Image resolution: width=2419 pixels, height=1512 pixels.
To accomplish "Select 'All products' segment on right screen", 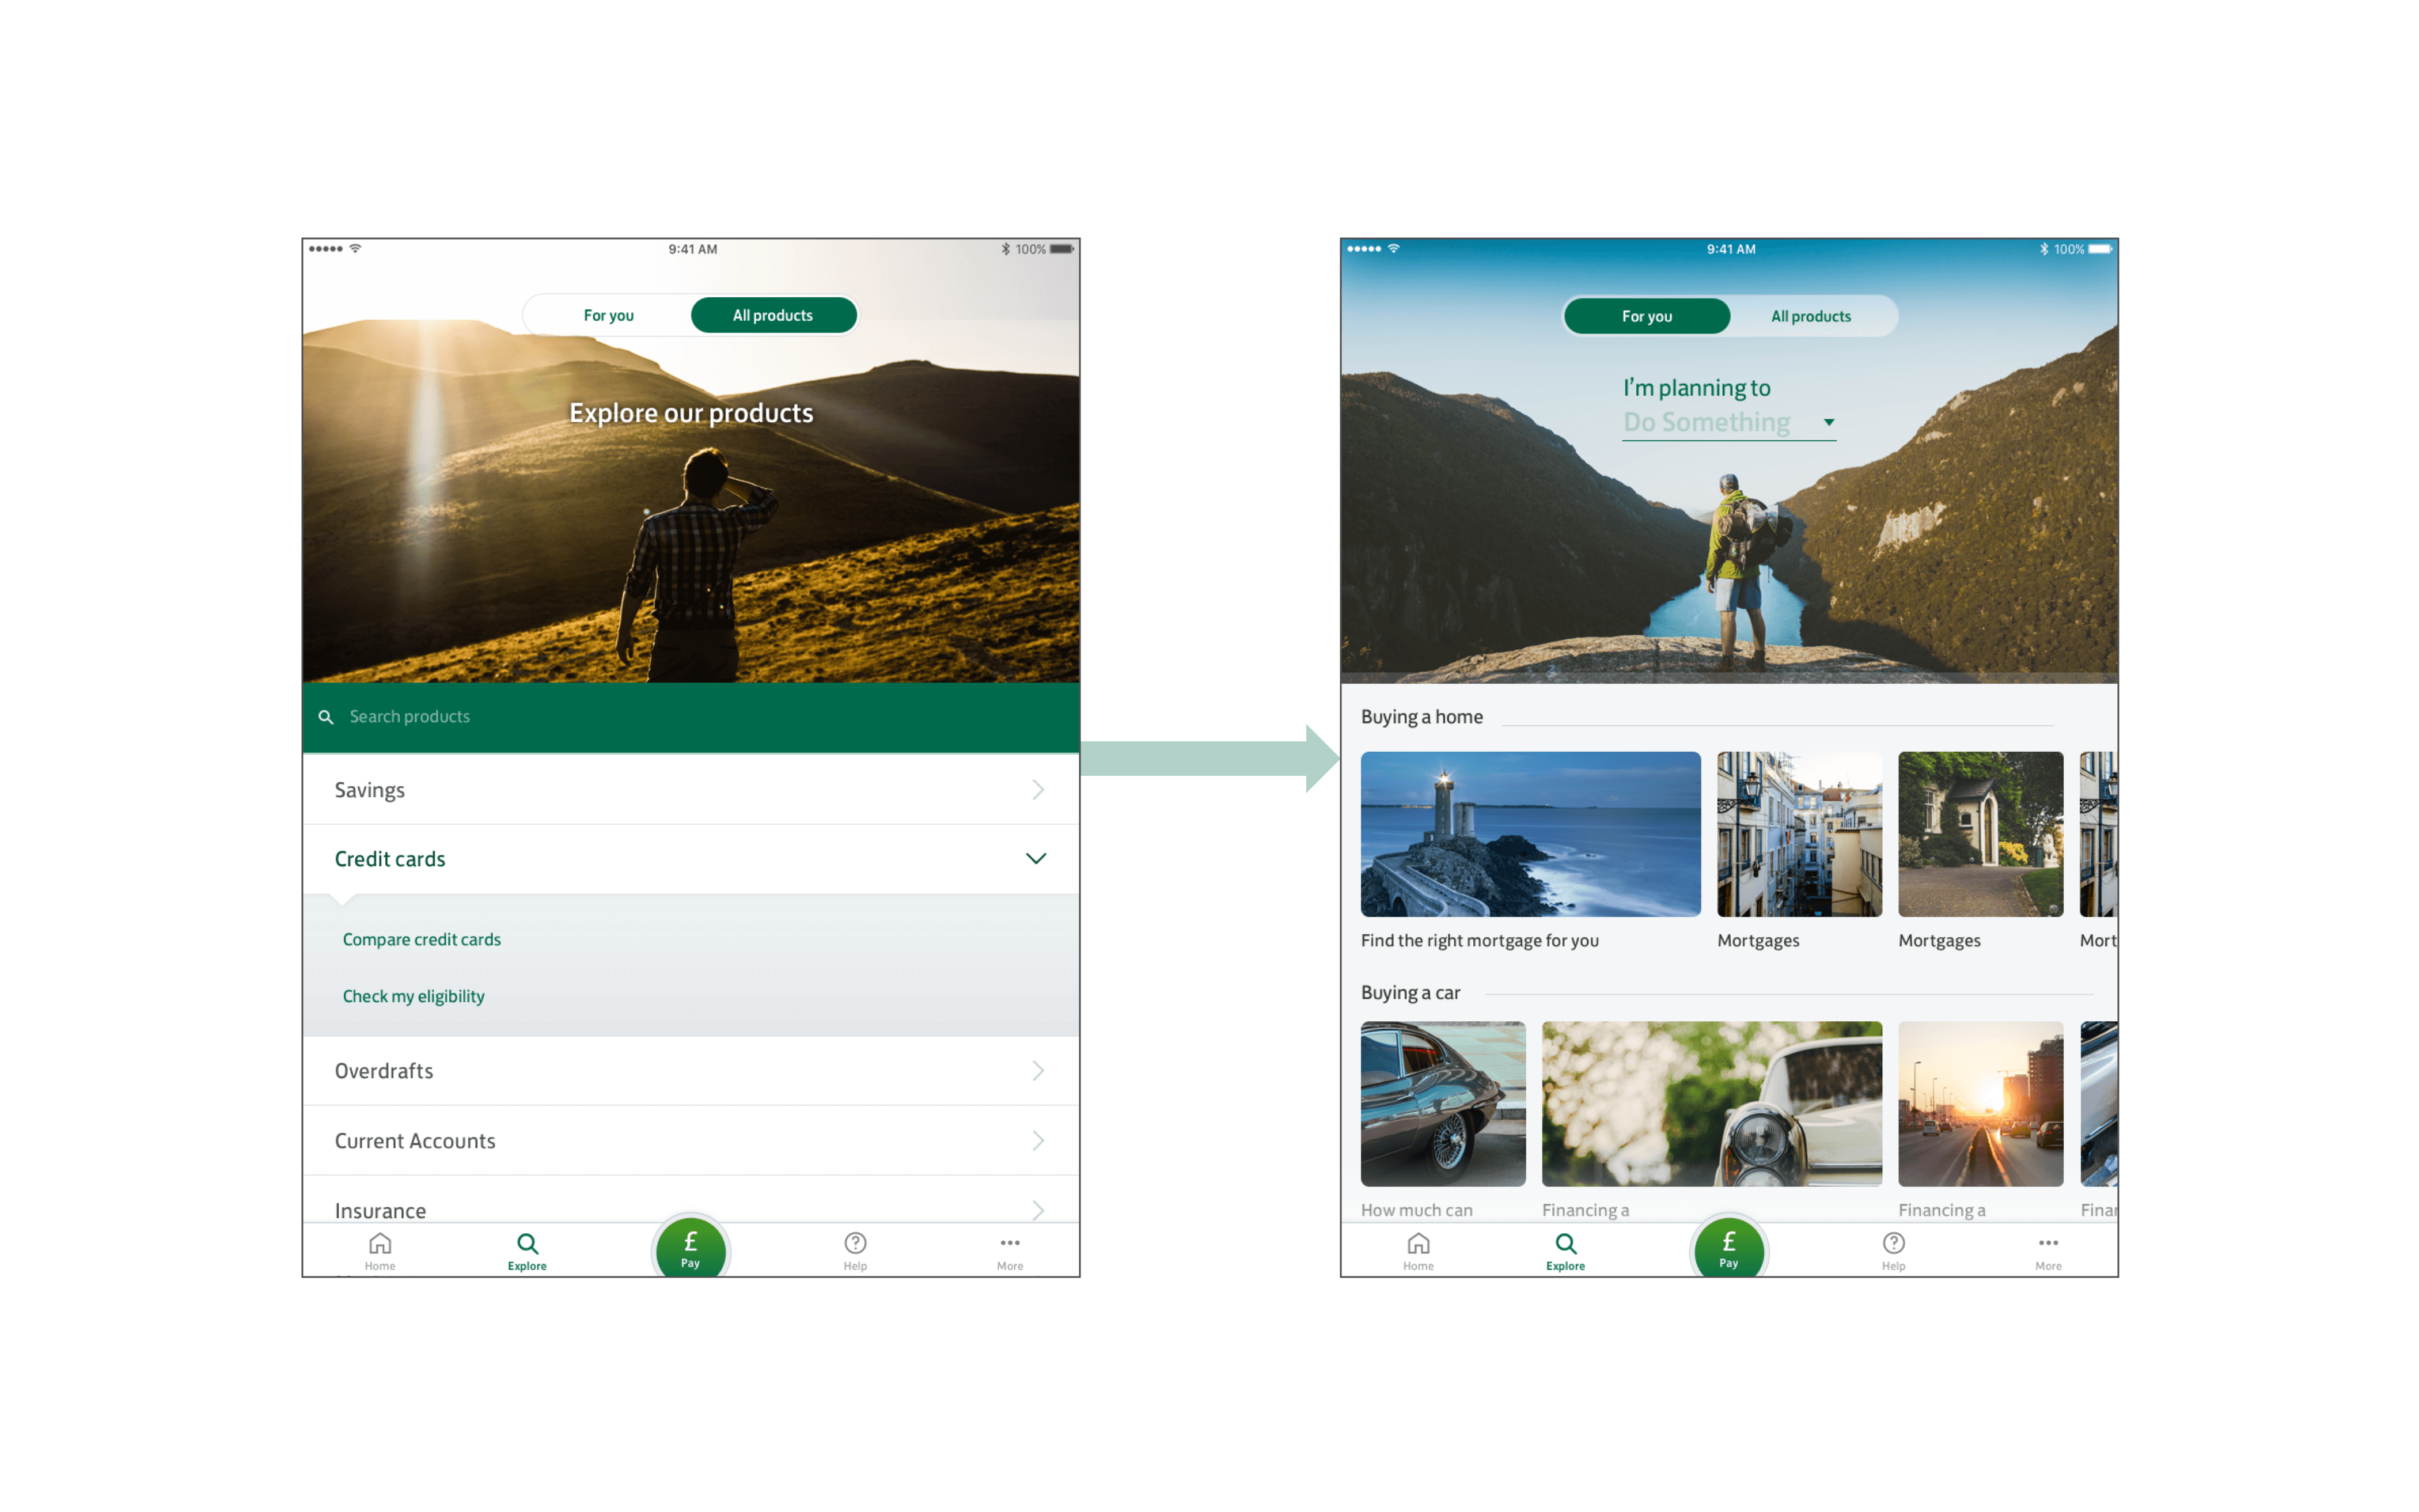I will (x=1810, y=316).
